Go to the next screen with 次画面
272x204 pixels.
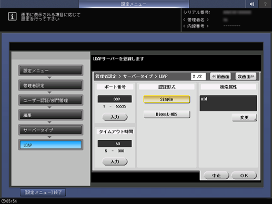coord(246,76)
